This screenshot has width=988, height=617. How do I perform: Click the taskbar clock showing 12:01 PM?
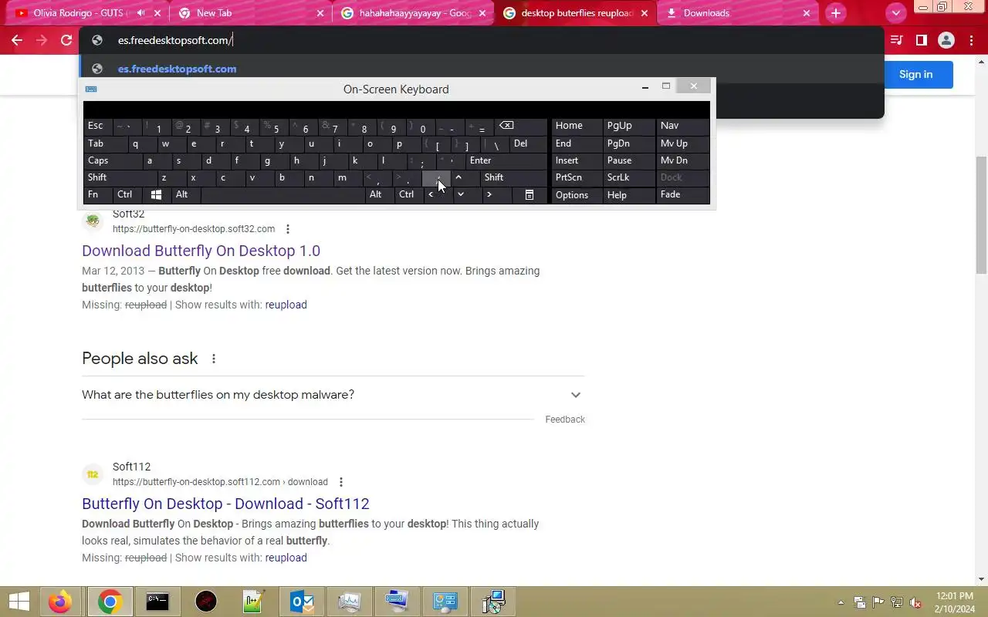(x=954, y=602)
